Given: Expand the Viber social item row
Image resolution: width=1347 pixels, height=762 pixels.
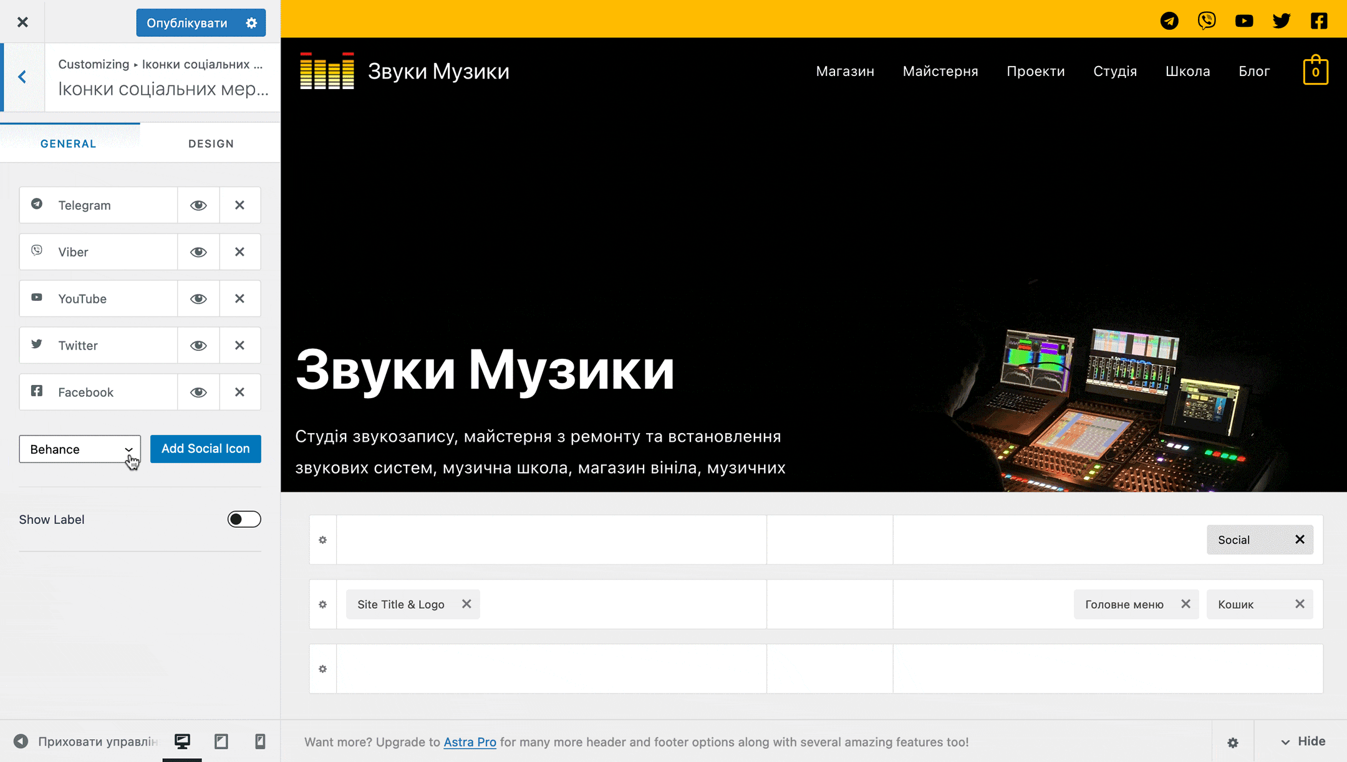Looking at the screenshot, I should point(99,252).
